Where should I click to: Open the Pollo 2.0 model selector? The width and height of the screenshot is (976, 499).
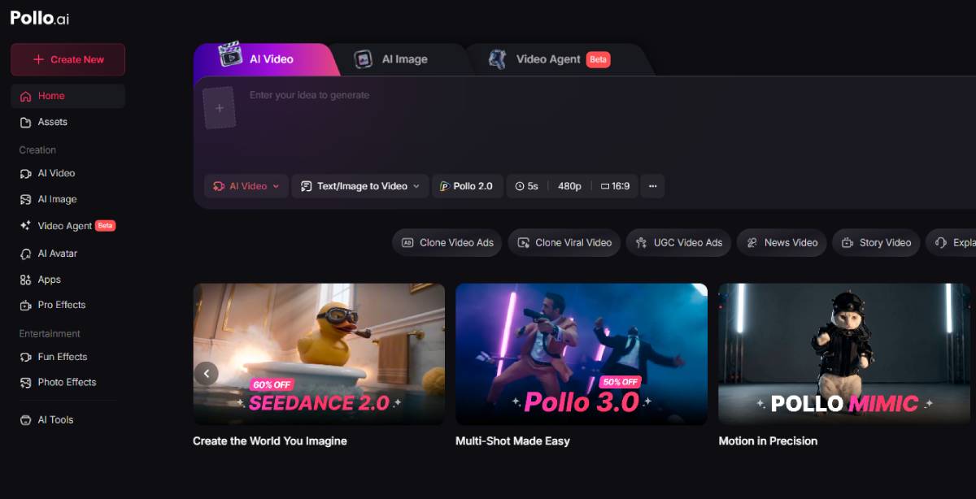(468, 186)
